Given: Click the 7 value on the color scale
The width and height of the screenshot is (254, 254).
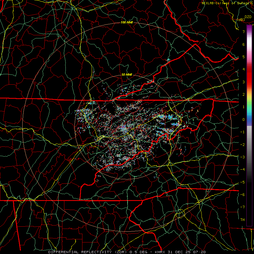Looking at the screenshot, I should [x=244, y=32].
